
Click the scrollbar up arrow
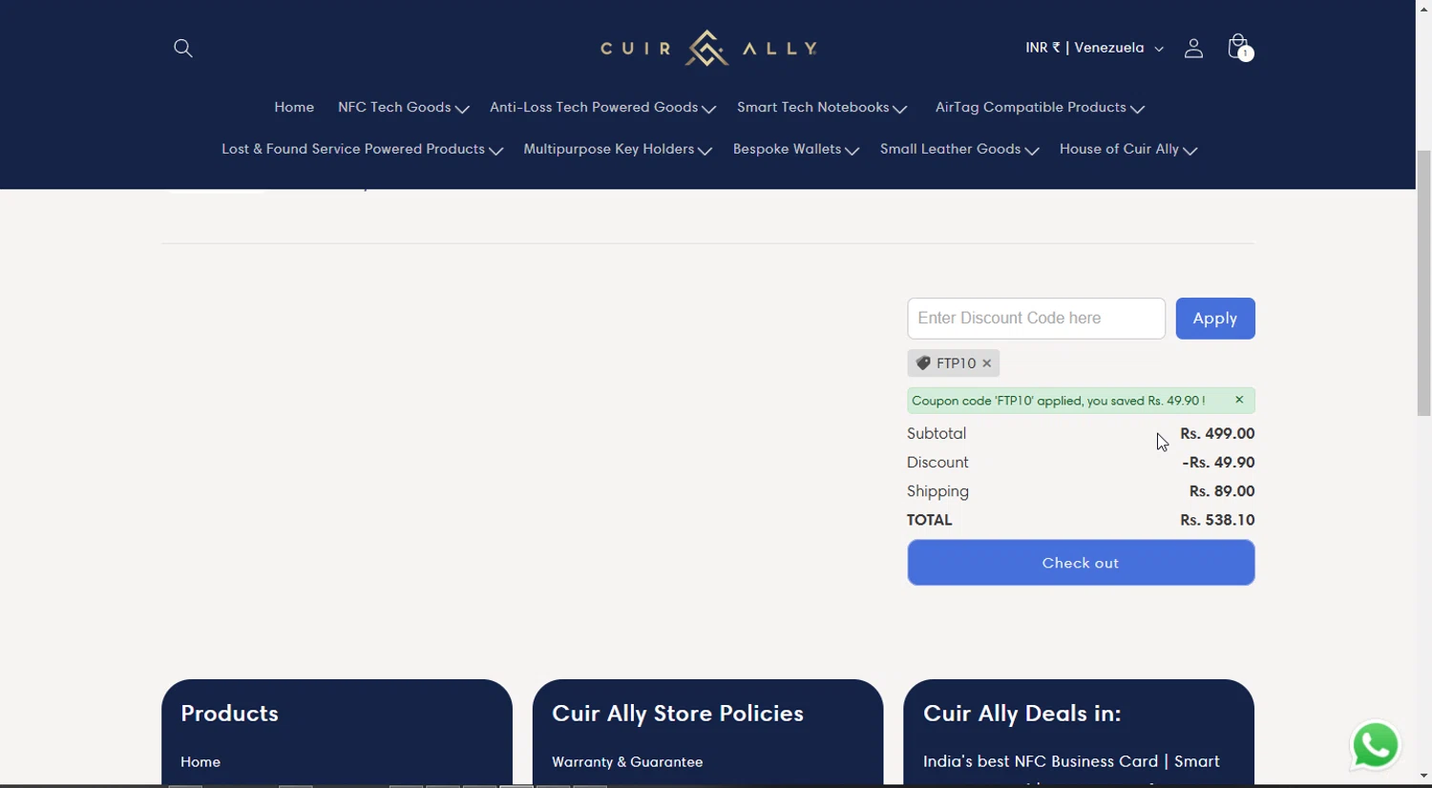[1423, 8]
